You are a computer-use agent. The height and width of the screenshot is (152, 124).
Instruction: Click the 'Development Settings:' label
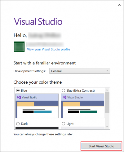pyautogui.click(x=29, y=71)
